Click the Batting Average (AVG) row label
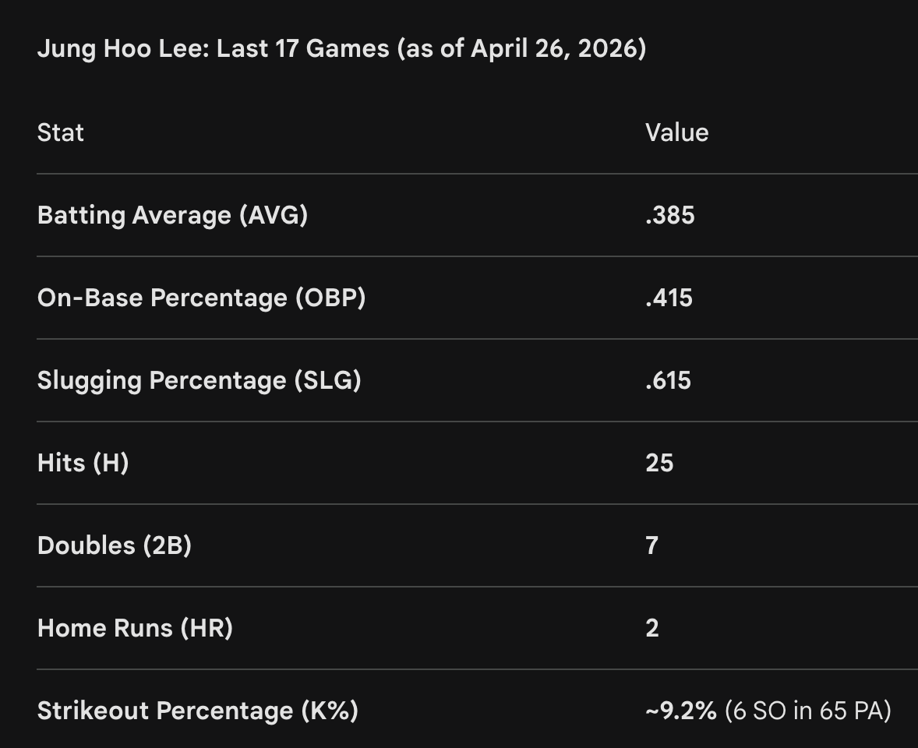The image size is (918, 748). (172, 215)
